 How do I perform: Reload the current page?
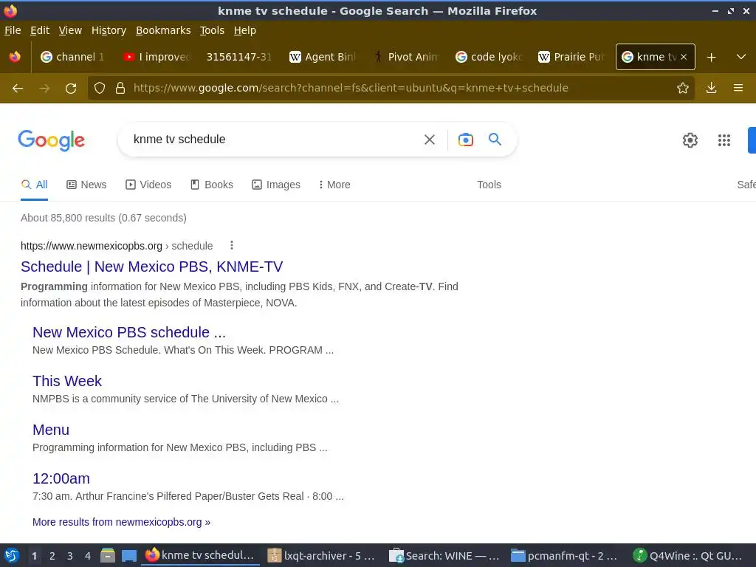[71, 89]
